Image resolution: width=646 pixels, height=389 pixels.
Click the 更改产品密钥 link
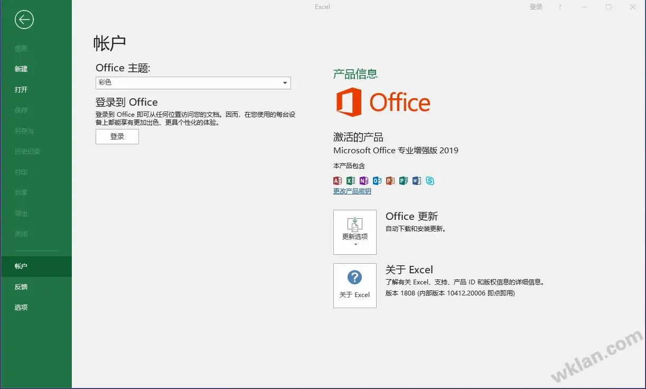coord(352,191)
